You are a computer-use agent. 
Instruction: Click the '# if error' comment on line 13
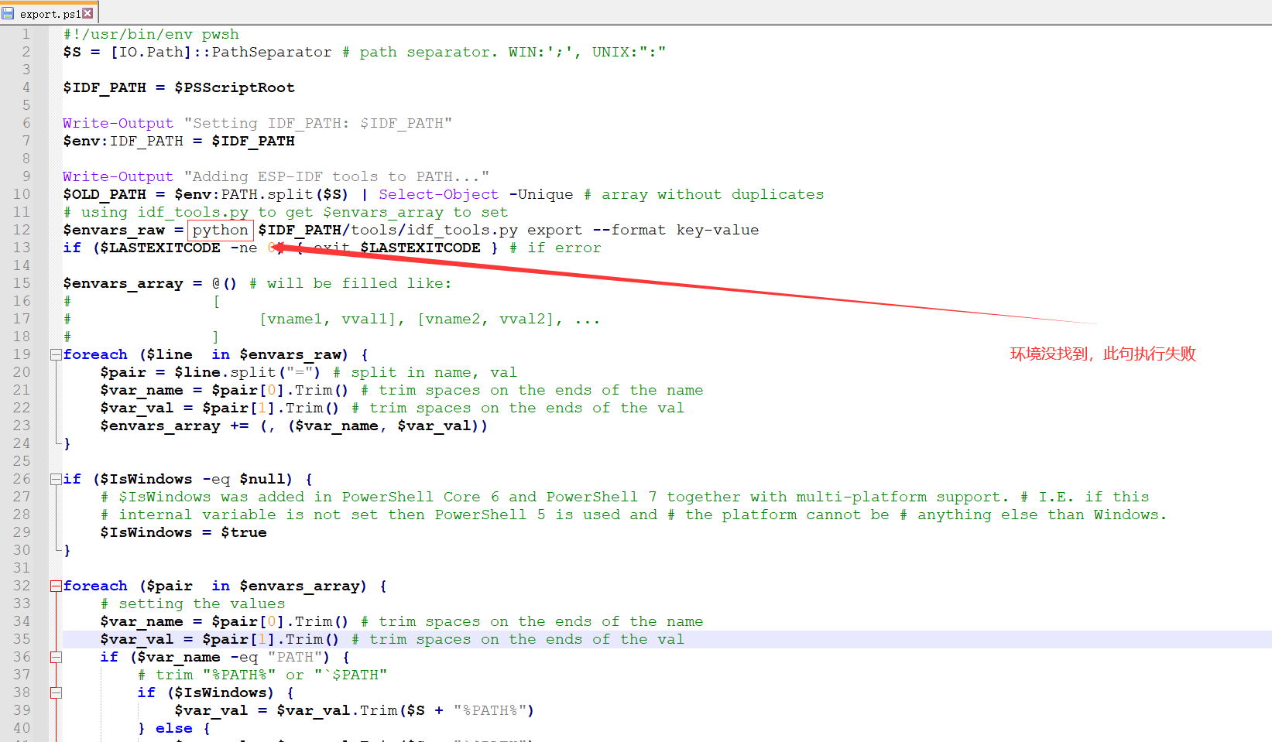click(x=555, y=248)
